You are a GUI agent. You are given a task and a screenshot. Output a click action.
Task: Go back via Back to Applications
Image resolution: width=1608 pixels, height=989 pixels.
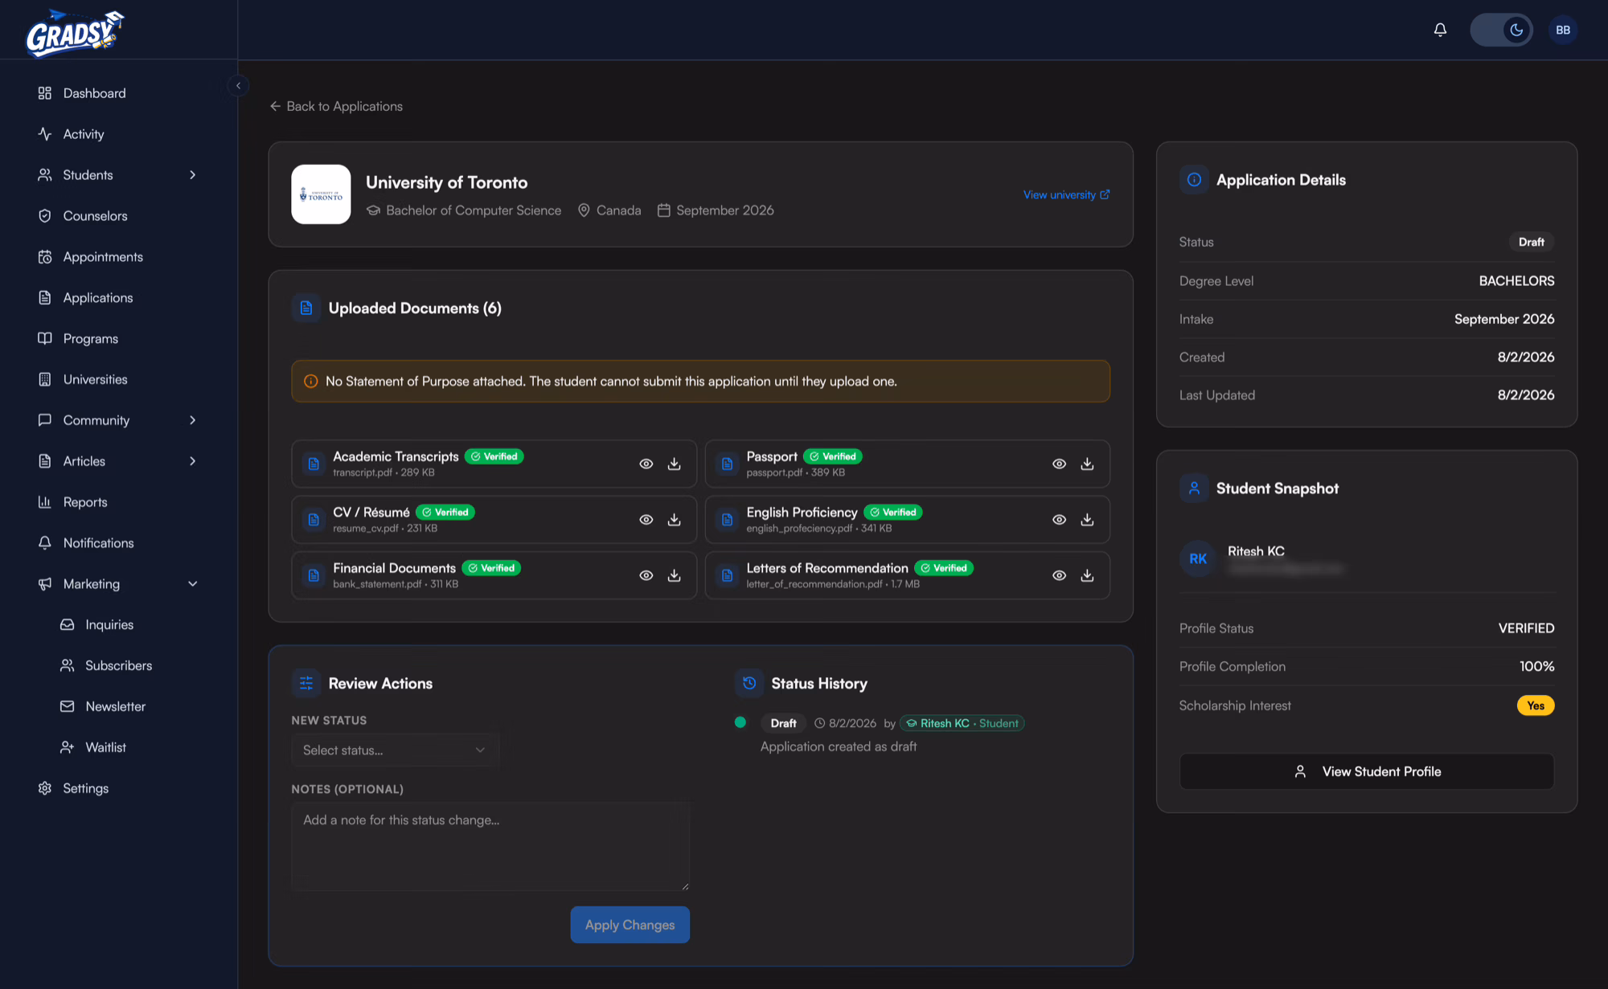coord(336,106)
